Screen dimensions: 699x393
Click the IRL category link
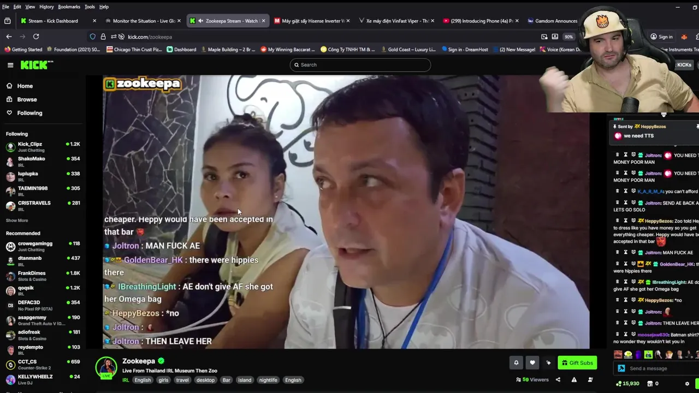tap(126, 380)
